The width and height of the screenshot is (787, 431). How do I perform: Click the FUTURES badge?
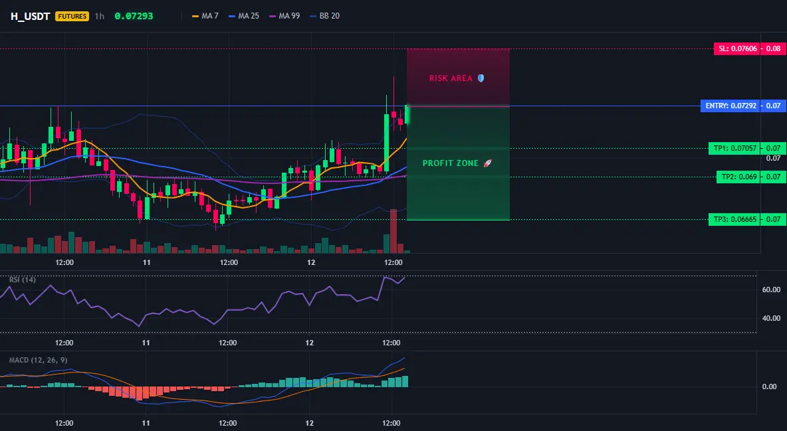pyautogui.click(x=72, y=16)
